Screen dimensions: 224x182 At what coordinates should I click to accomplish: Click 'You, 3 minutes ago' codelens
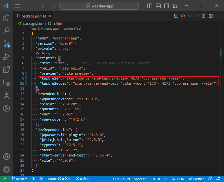pos(45,29)
